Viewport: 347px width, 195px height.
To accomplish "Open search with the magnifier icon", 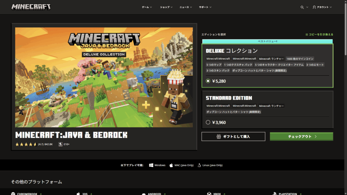I will (302, 7).
